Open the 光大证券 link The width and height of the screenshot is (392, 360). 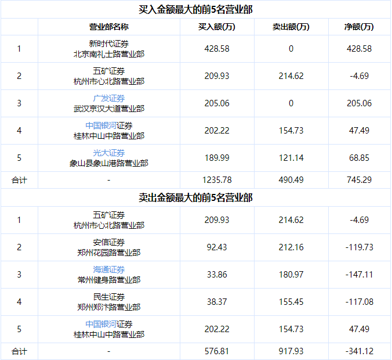109,153
